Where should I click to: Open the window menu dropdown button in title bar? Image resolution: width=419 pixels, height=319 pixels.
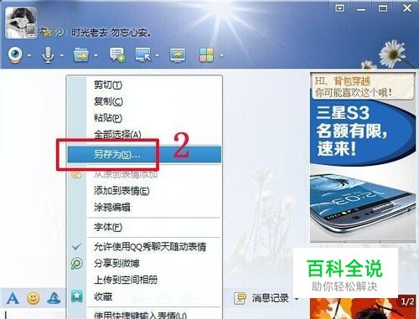(339, 8)
